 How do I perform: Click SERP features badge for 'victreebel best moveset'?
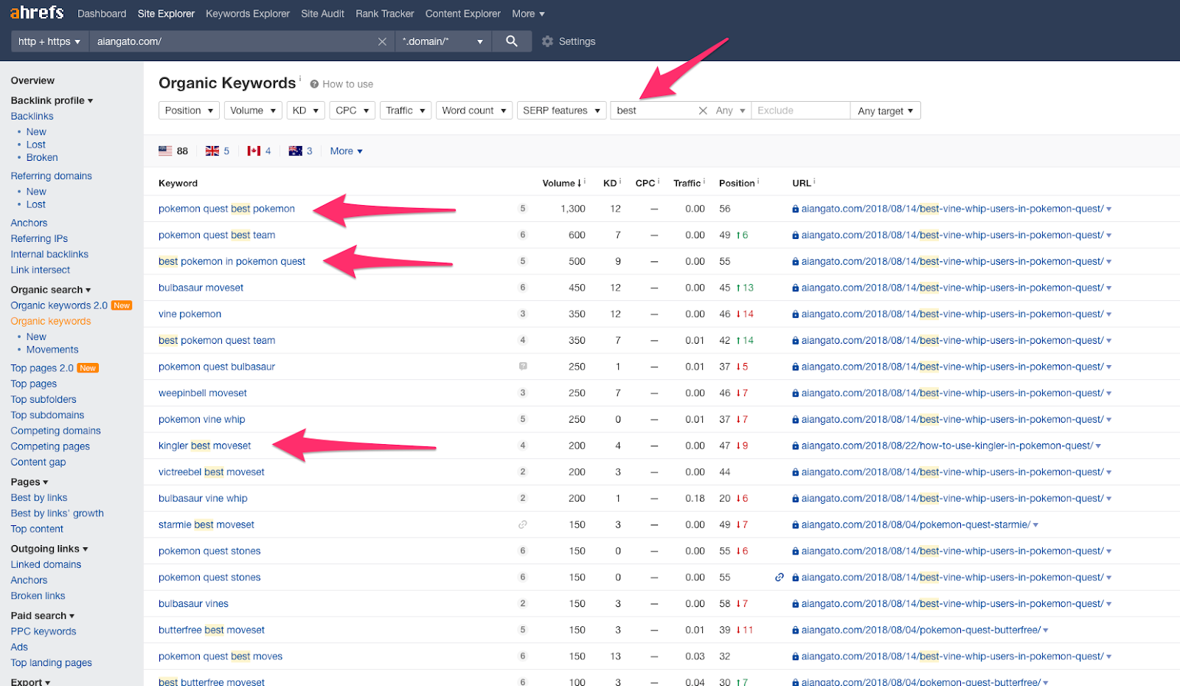click(x=523, y=472)
